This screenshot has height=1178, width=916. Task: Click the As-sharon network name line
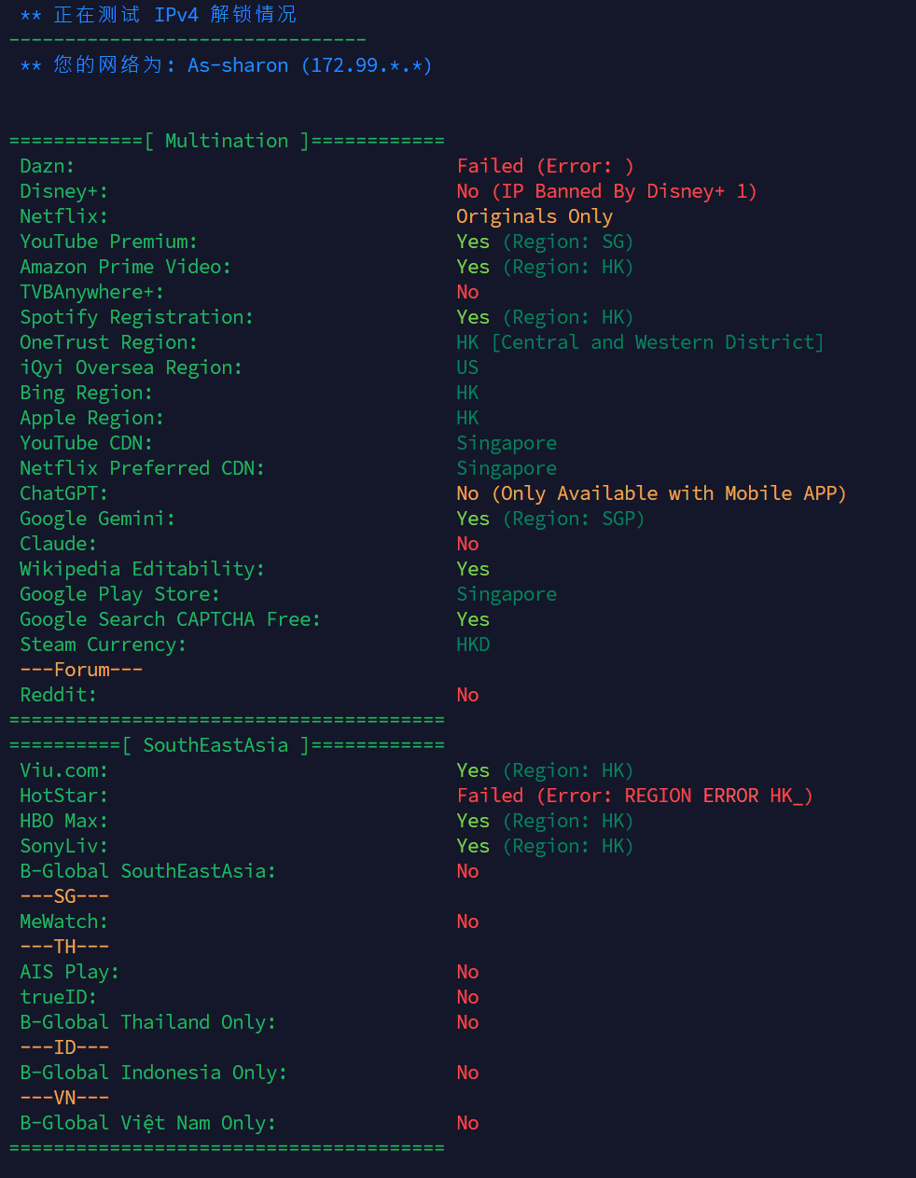point(226,65)
